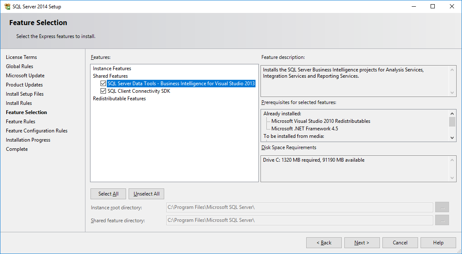
Task: Click feature description scroll up arrow
Action: coord(452,70)
